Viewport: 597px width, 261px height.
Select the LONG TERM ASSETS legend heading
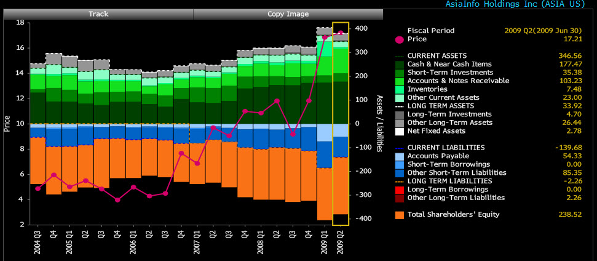coord(440,106)
